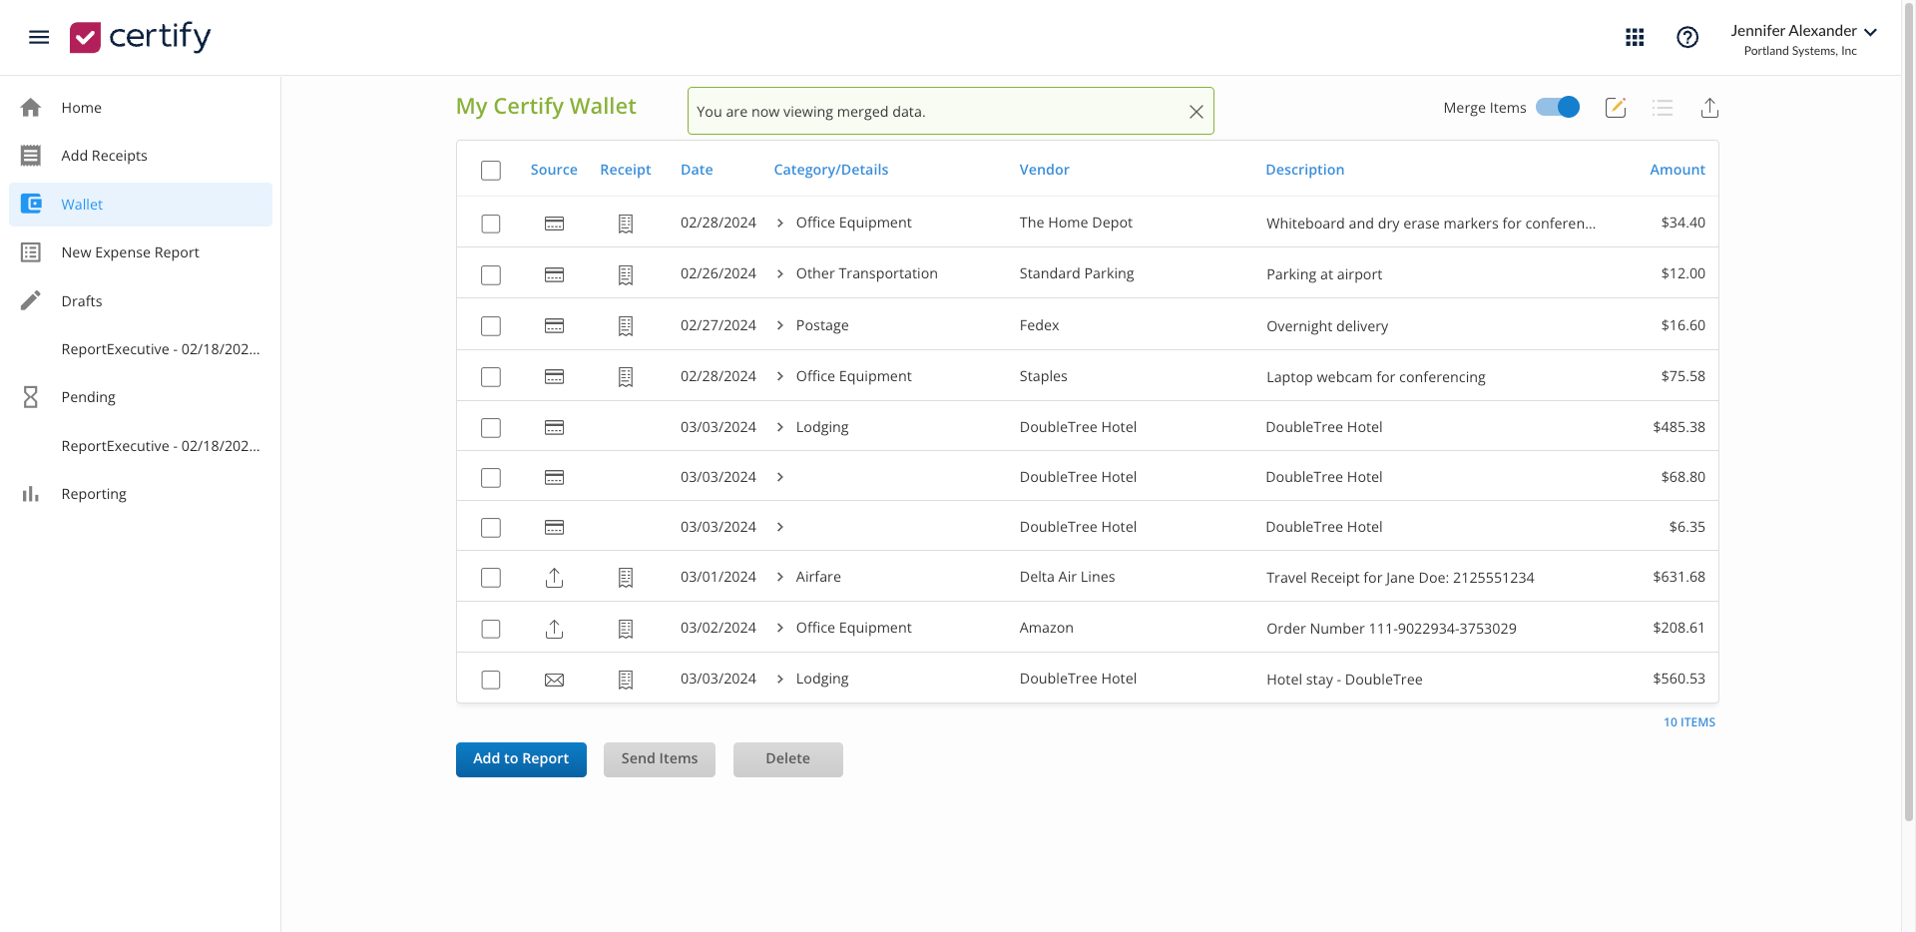The height and width of the screenshot is (932, 1916).
Task: Select the Add Receipts sidebar icon
Action: [x=30, y=155]
